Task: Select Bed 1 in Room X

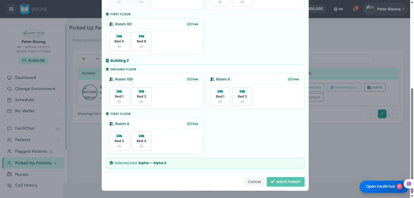Action: tap(220, 97)
